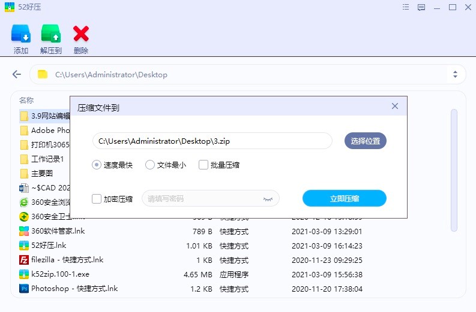The height and width of the screenshot is (312, 476).
Task: Click the 工作记录1 folder icon
Action: coord(24,159)
